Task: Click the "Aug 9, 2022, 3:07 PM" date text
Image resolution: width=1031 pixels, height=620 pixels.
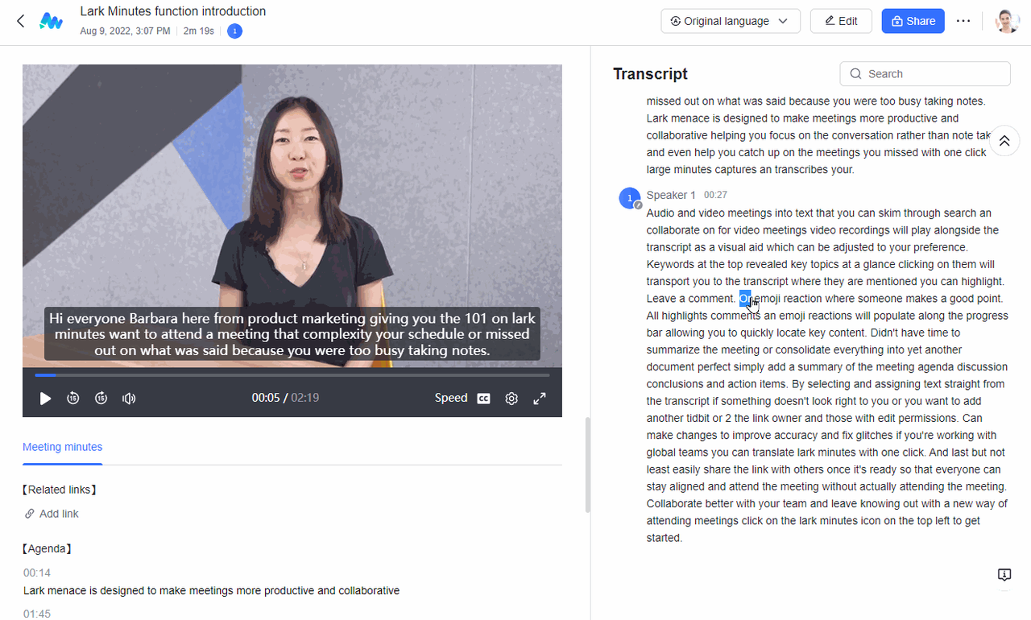Action: (x=125, y=31)
